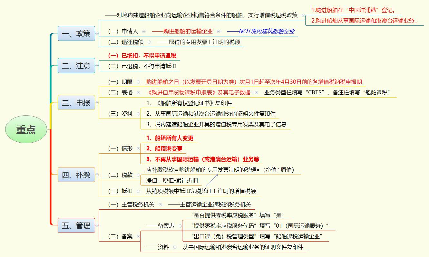Collapse the "（一）情形" branch under 补缴

pos(139,148)
